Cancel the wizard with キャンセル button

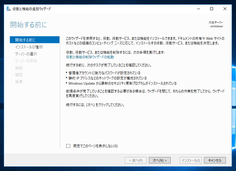[x=215, y=160]
